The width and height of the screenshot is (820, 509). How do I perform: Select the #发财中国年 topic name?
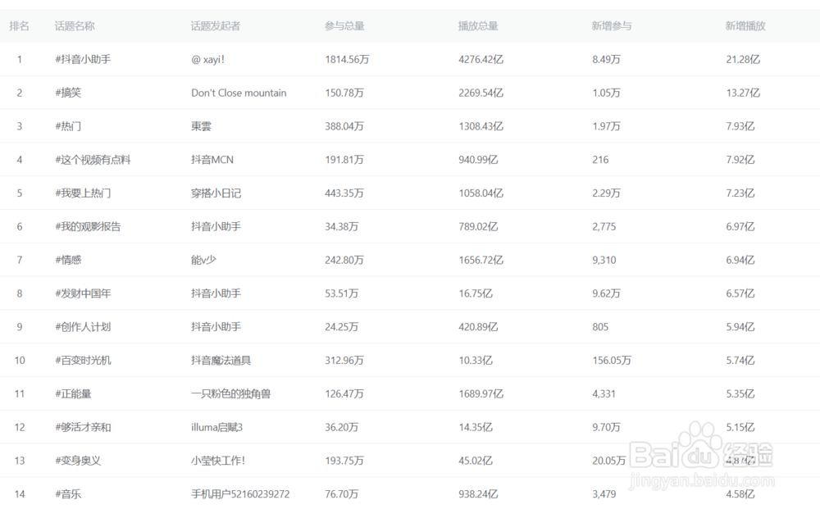click(83, 293)
